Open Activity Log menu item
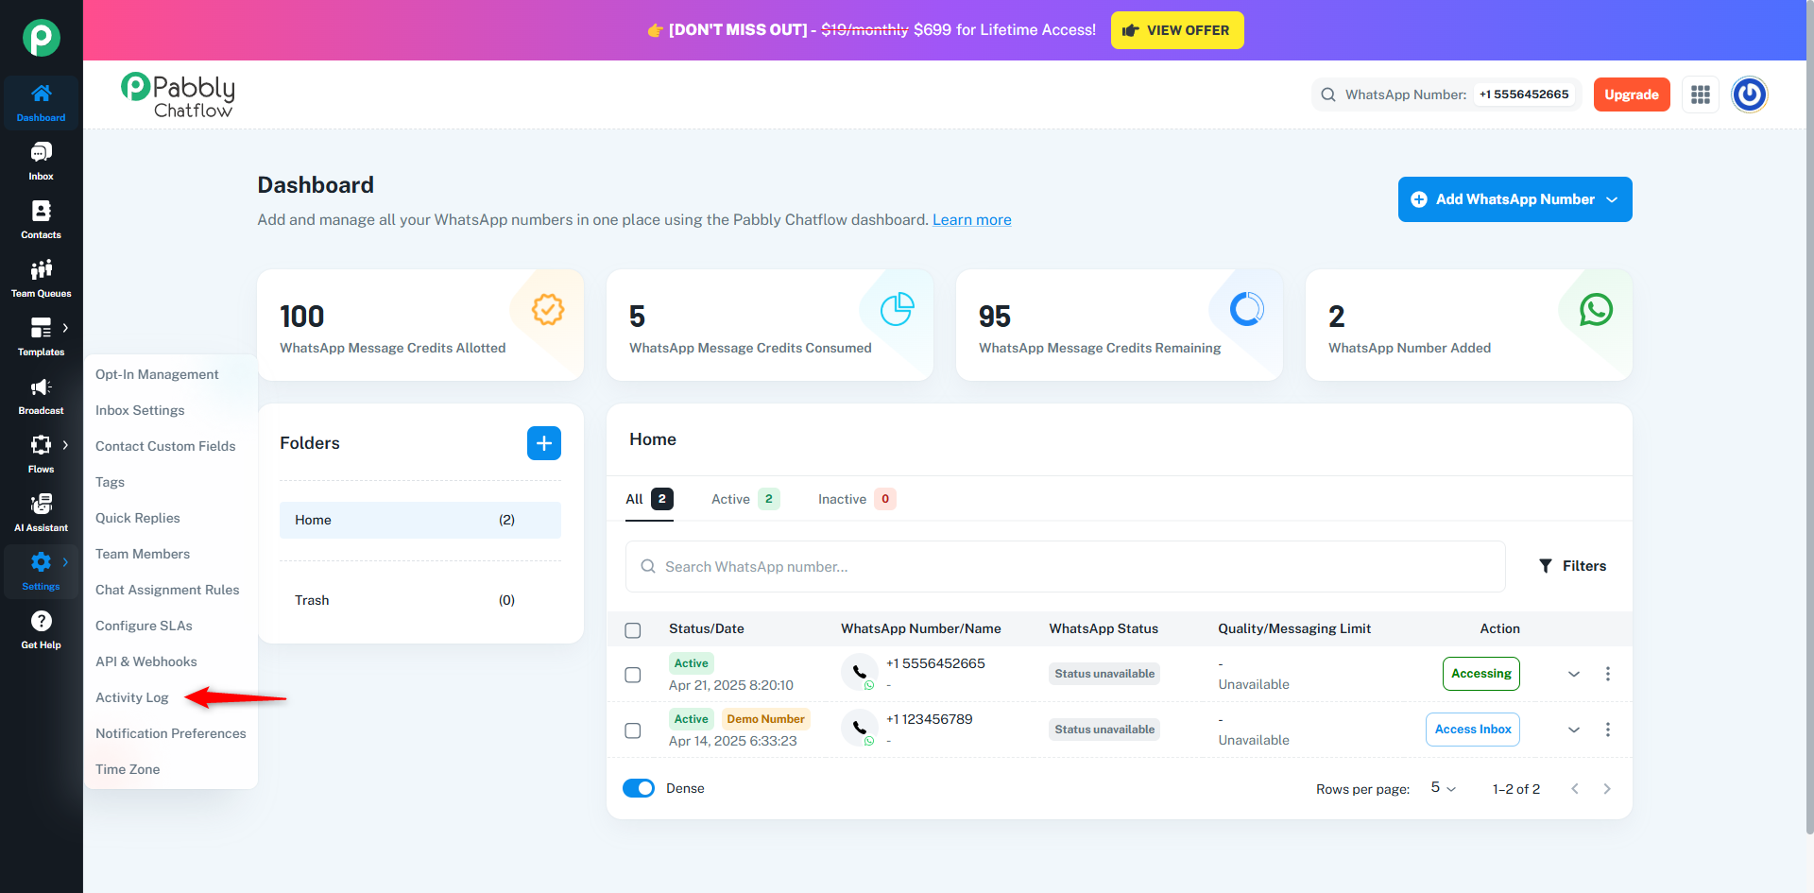The height and width of the screenshot is (893, 1814). point(132,697)
